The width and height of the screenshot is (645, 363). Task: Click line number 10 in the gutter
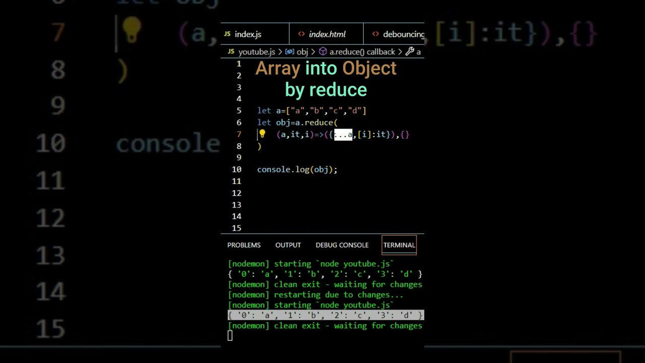coord(237,169)
